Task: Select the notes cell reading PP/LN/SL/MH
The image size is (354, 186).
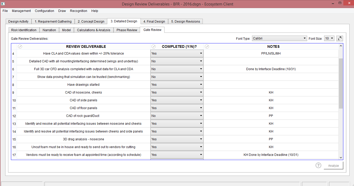Action: (x=271, y=54)
